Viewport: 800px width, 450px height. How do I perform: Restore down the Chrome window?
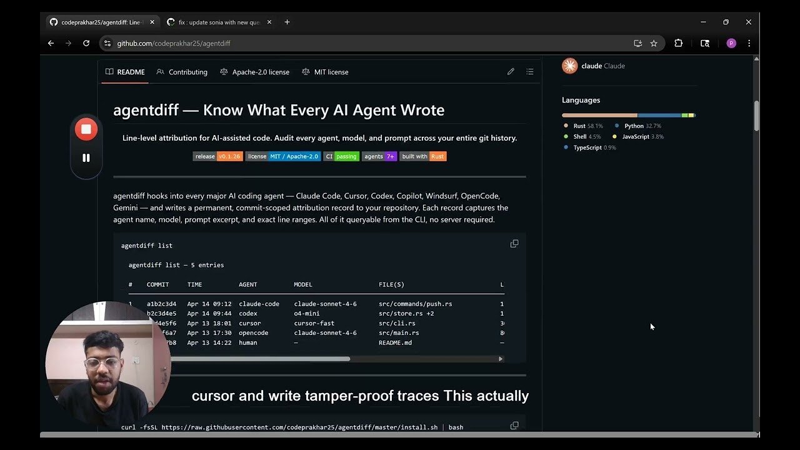(x=726, y=22)
